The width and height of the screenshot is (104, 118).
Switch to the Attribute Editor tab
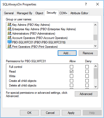[79, 13]
